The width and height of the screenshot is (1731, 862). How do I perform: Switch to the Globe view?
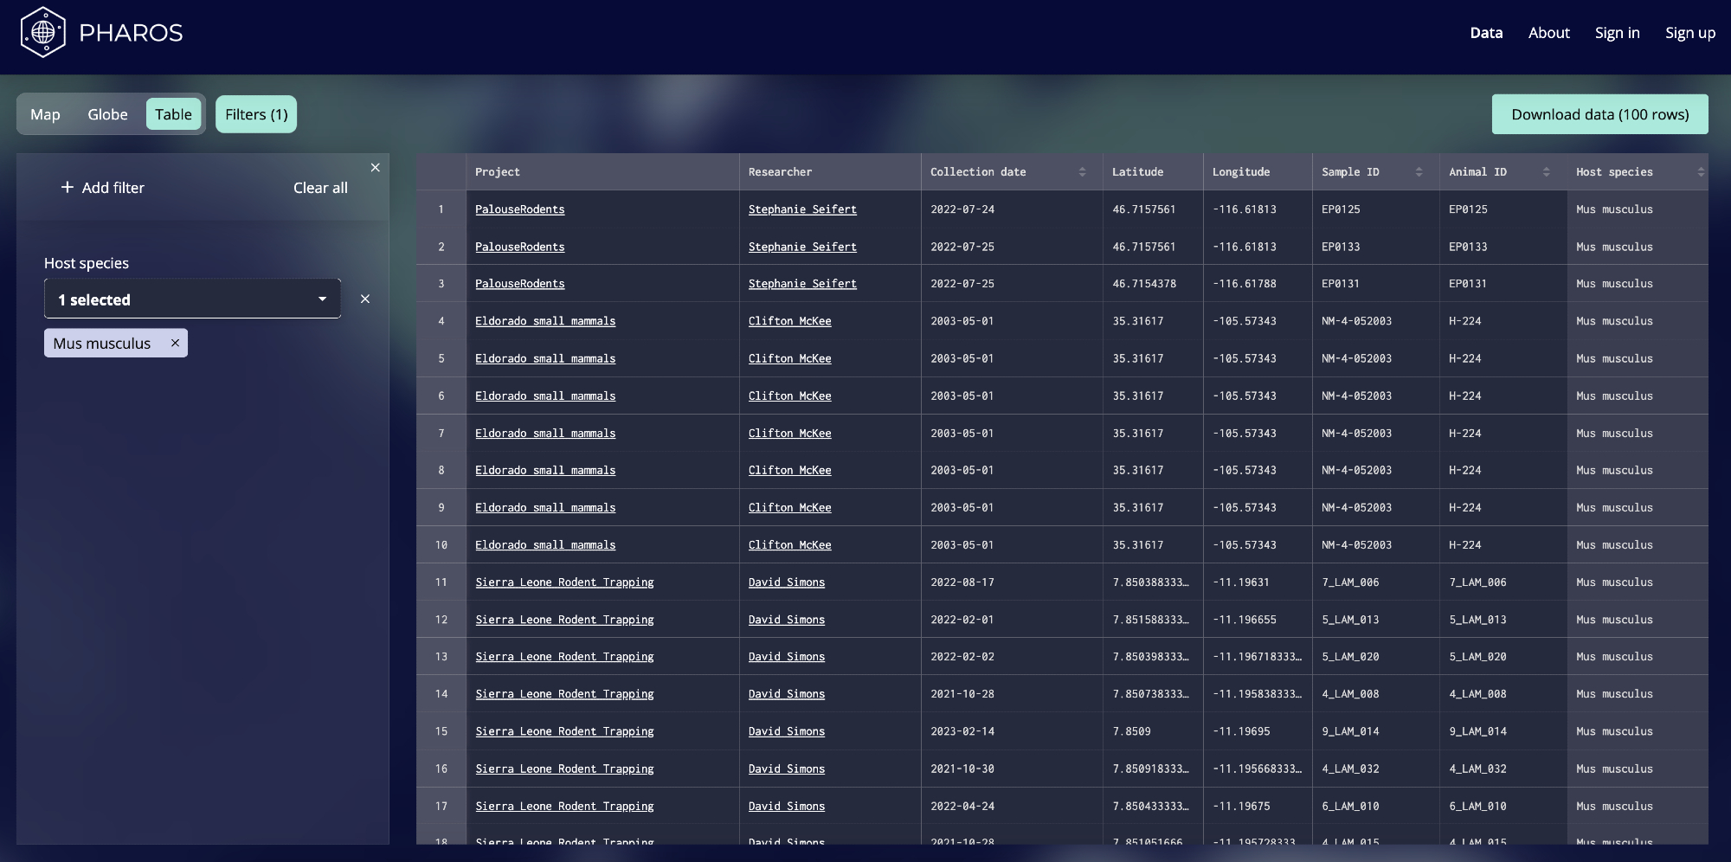tap(107, 114)
